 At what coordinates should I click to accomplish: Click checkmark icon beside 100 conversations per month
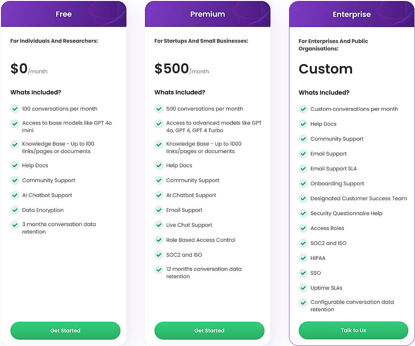point(15,109)
